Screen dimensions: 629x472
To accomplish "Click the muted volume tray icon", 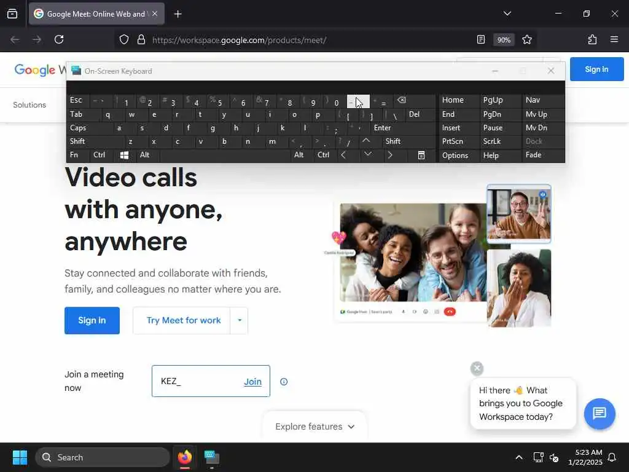I will coord(554,457).
